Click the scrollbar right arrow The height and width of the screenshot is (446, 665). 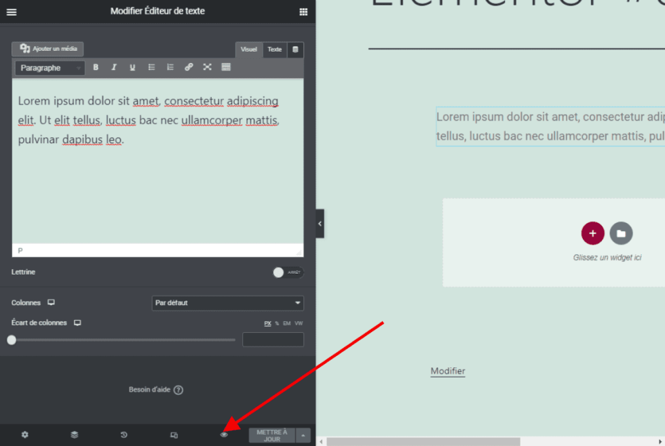tap(660, 442)
